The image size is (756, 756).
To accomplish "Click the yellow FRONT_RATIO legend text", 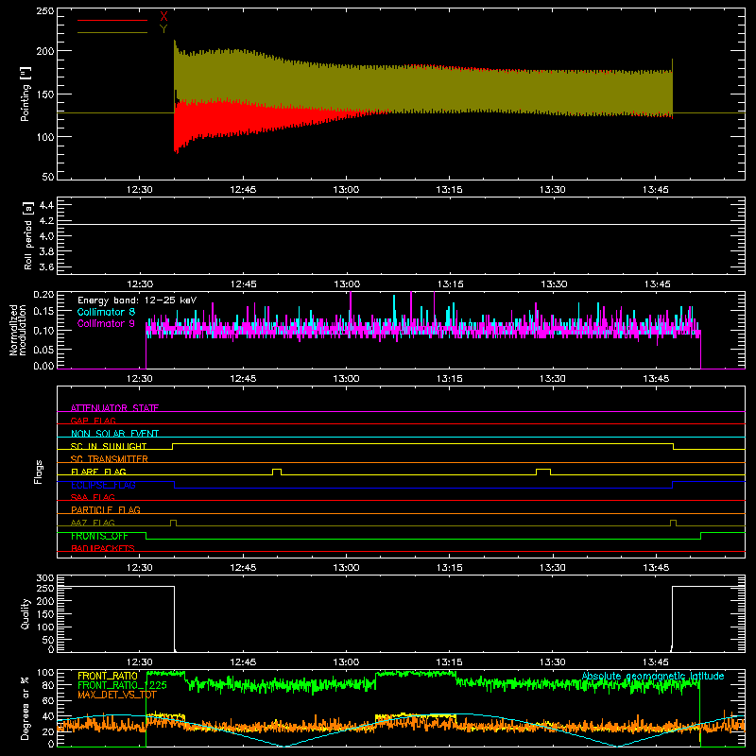I will click(x=108, y=676).
